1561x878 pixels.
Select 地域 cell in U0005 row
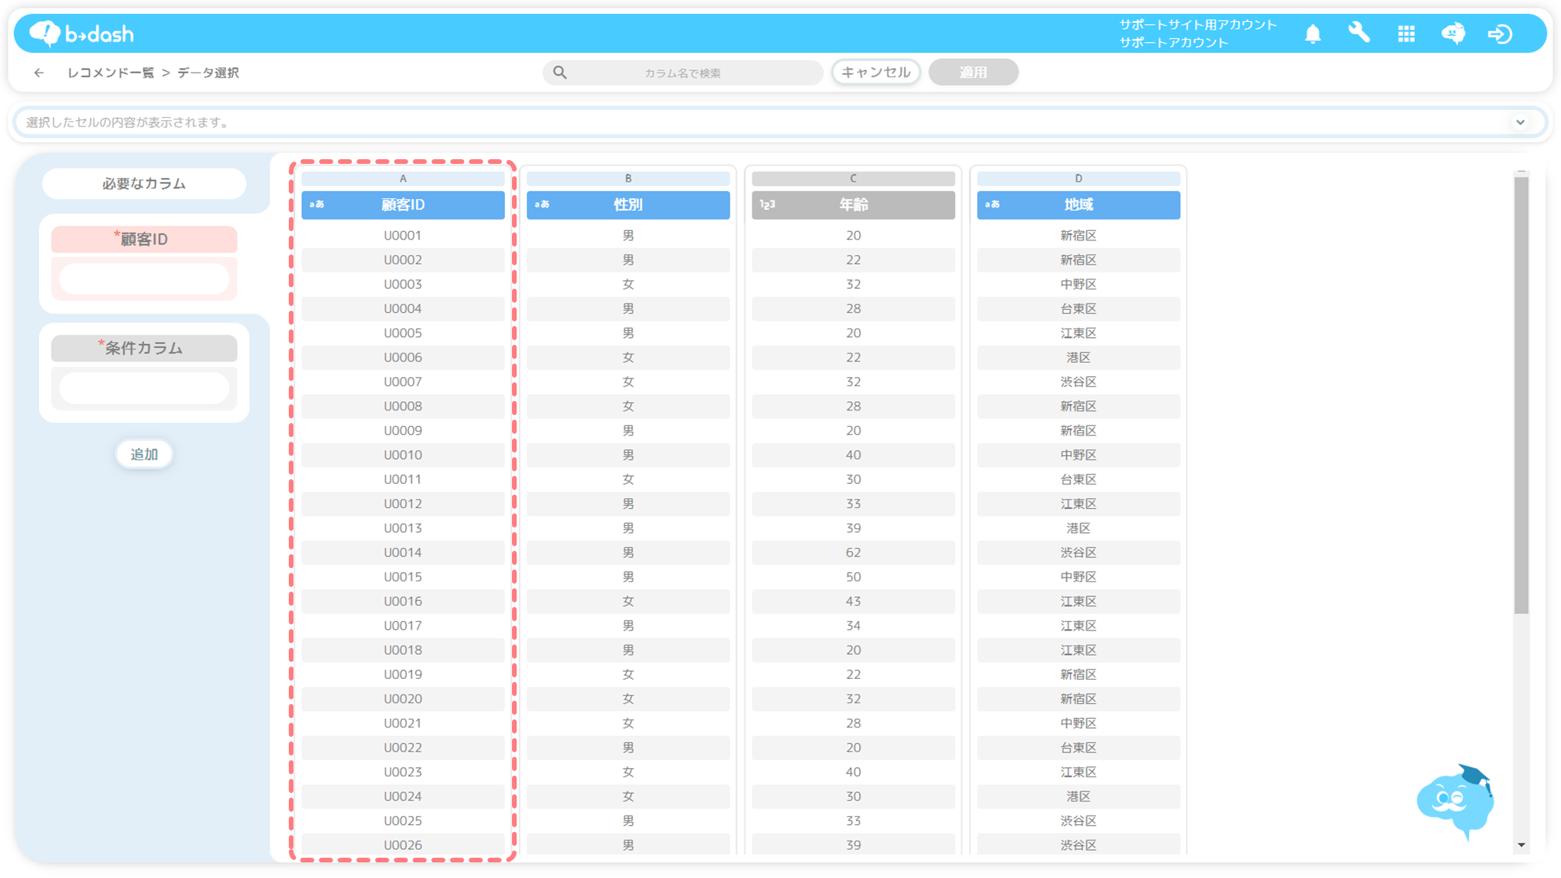[1079, 332]
